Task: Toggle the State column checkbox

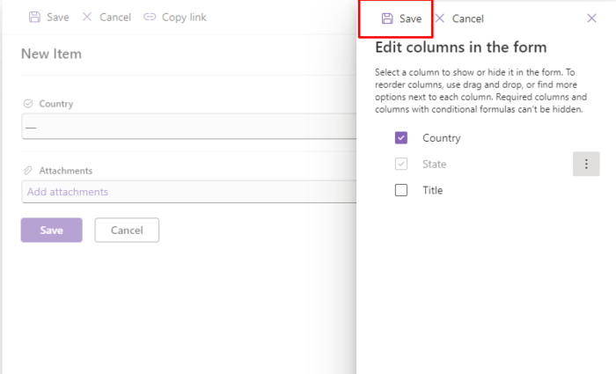Action: tap(401, 164)
